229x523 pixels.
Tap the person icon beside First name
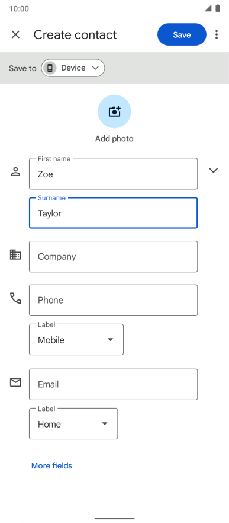(x=15, y=172)
